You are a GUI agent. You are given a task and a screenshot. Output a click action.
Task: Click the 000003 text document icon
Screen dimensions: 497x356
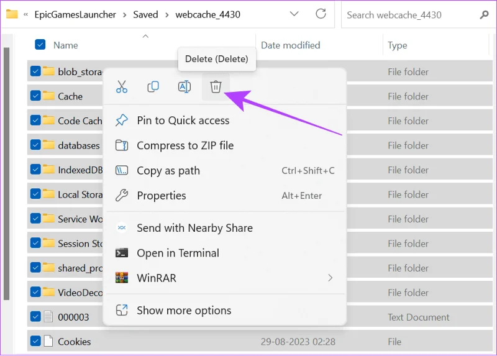[48, 316]
